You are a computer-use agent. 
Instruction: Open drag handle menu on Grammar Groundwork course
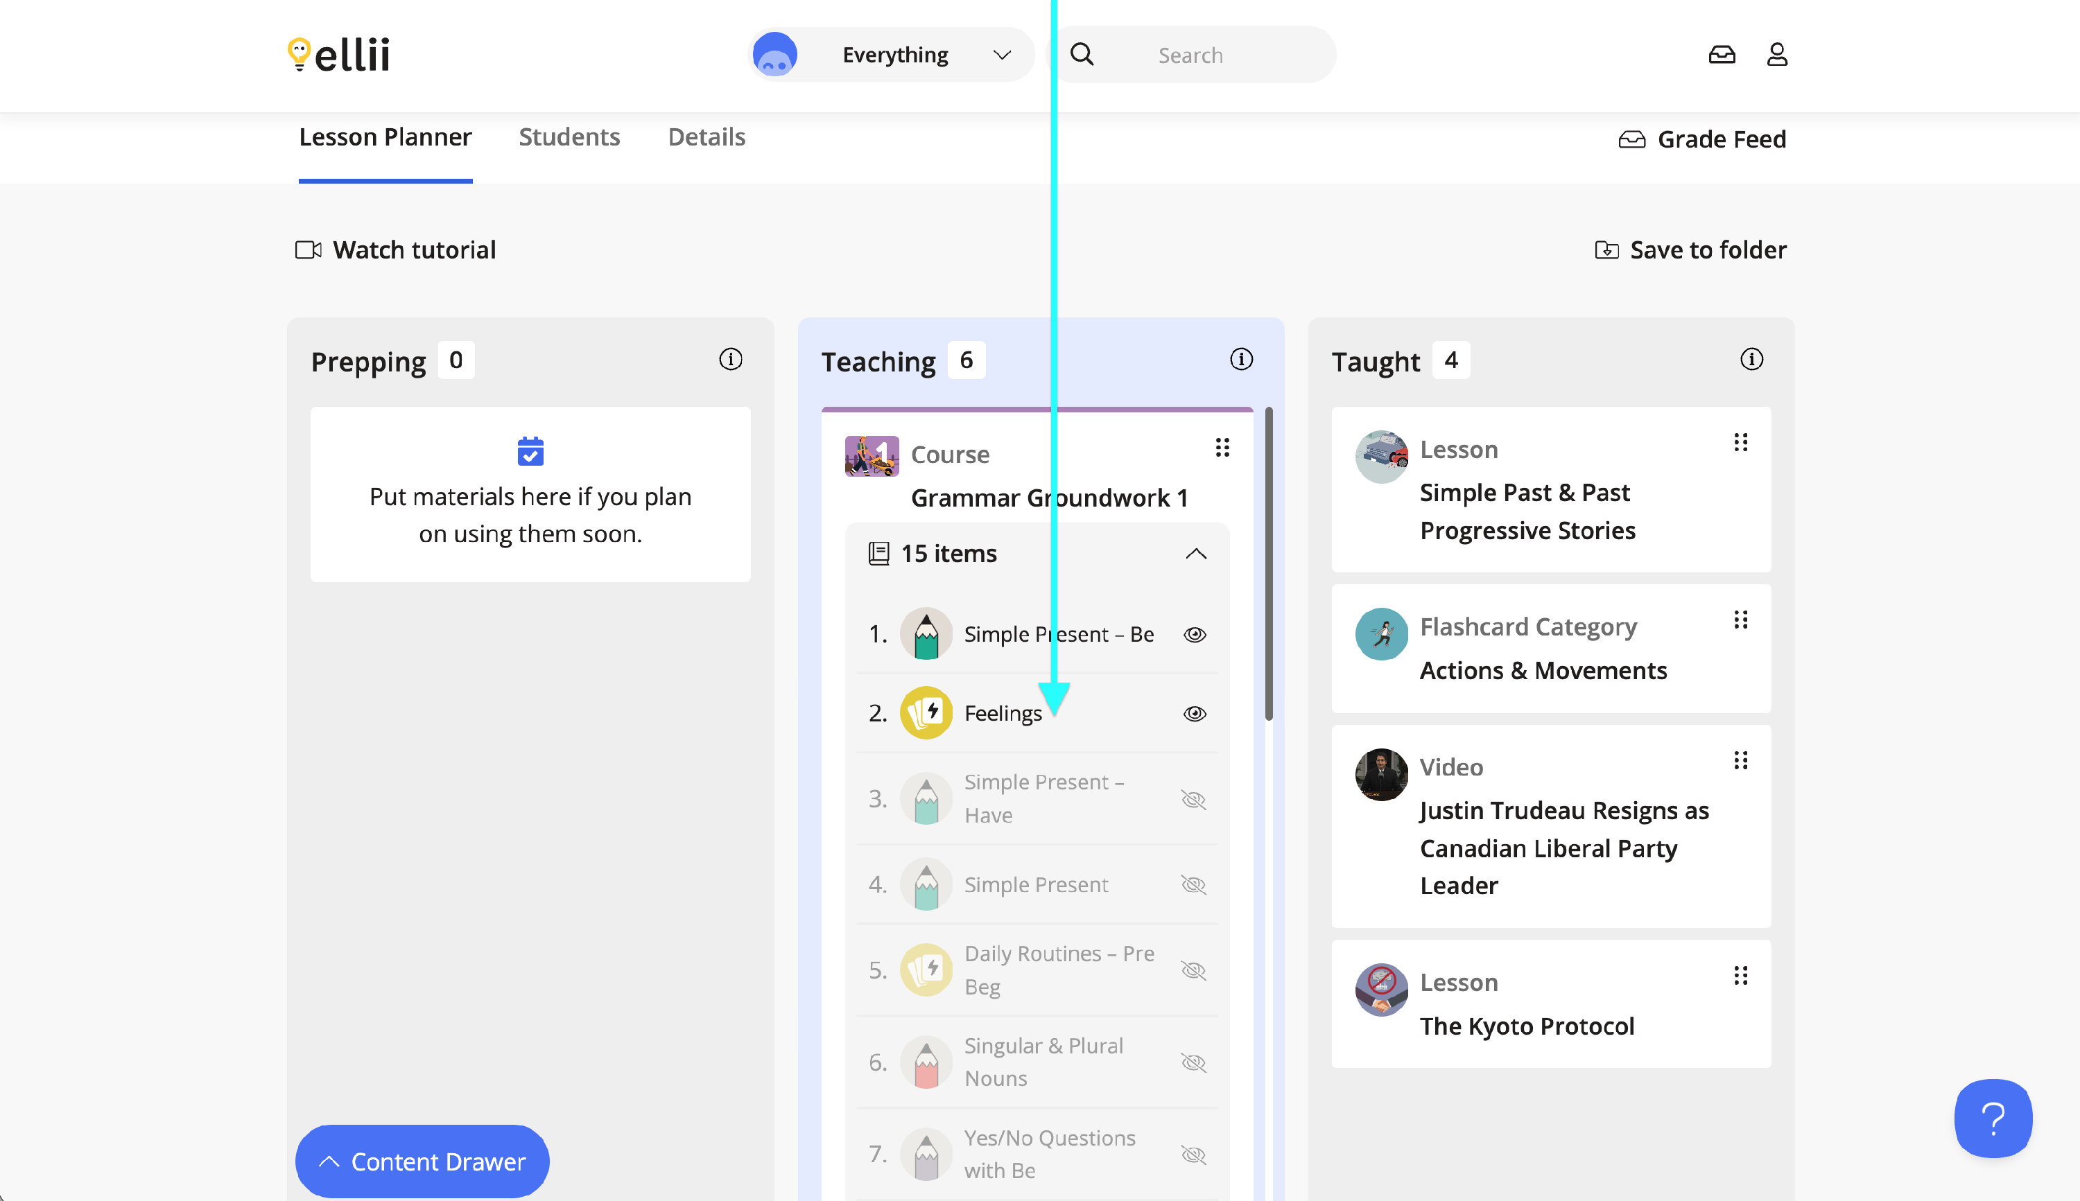[1222, 448]
